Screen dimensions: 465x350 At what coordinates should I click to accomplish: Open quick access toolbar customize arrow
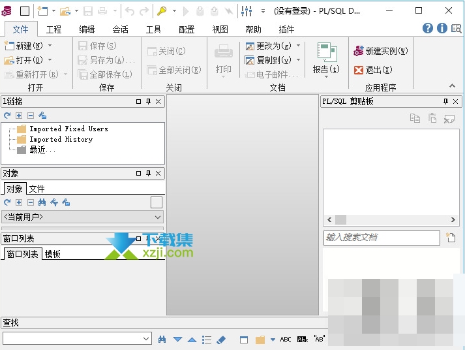pos(263,11)
